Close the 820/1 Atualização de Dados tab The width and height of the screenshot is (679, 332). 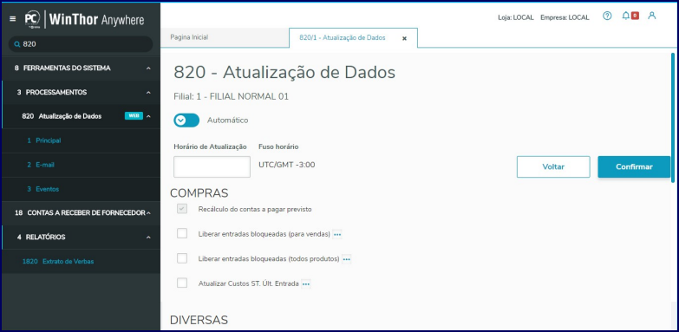(x=404, y=38)
